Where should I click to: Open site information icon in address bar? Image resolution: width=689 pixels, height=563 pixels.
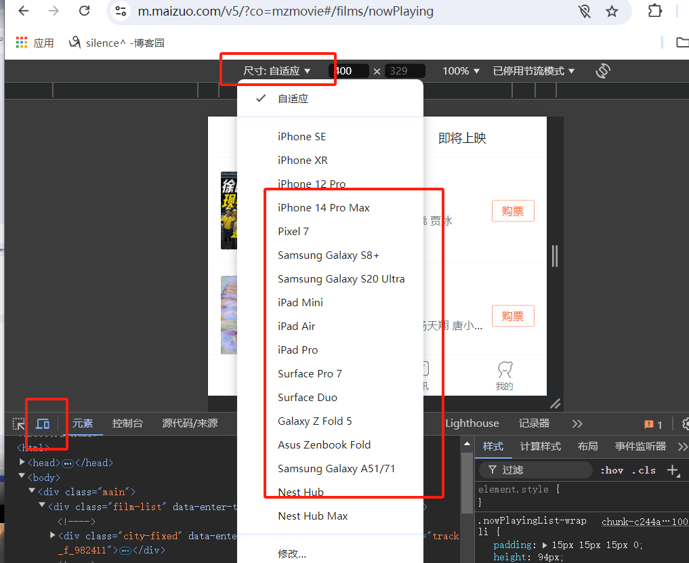121,11
